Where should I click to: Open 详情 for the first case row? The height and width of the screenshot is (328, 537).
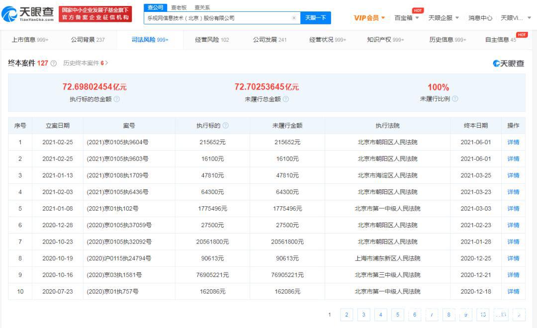click(x=513, y=142)
